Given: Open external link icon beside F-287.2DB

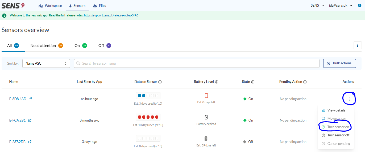Looking at the screenshot, I should 30,142.
